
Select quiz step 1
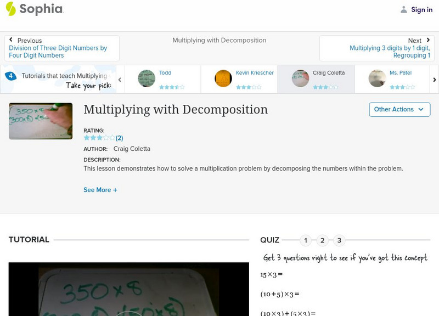coord(306,240)
